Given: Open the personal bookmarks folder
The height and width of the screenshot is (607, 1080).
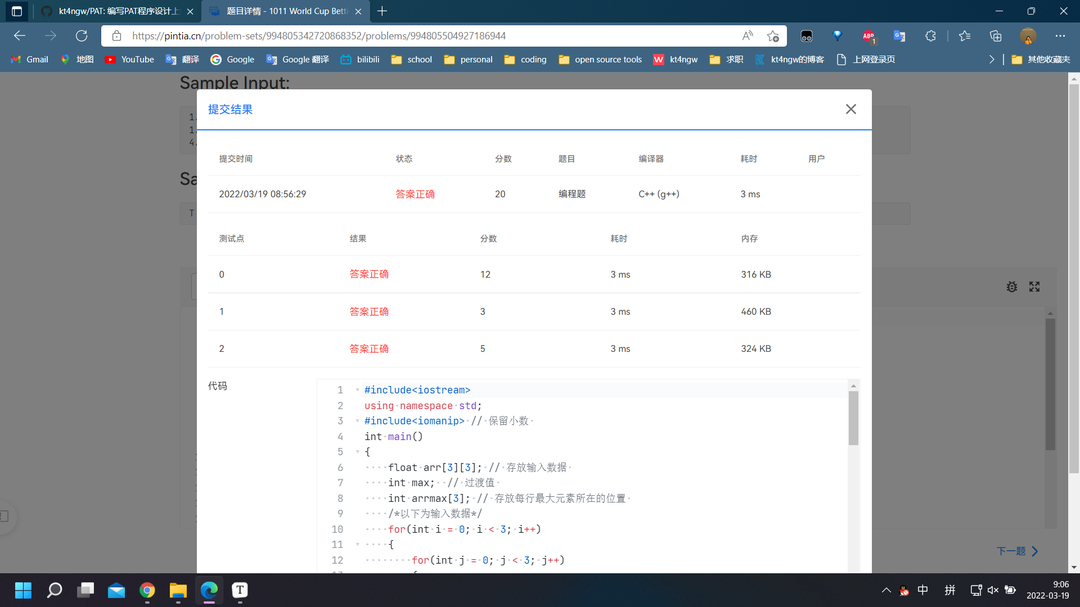Looking at the screenshot, I should click(468, 60).
